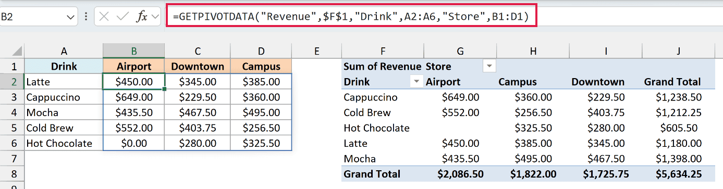Click the Cappuccino cell in column A
Image resolution: width=723 pixels, height=189 pixels.
pos(64,97)
